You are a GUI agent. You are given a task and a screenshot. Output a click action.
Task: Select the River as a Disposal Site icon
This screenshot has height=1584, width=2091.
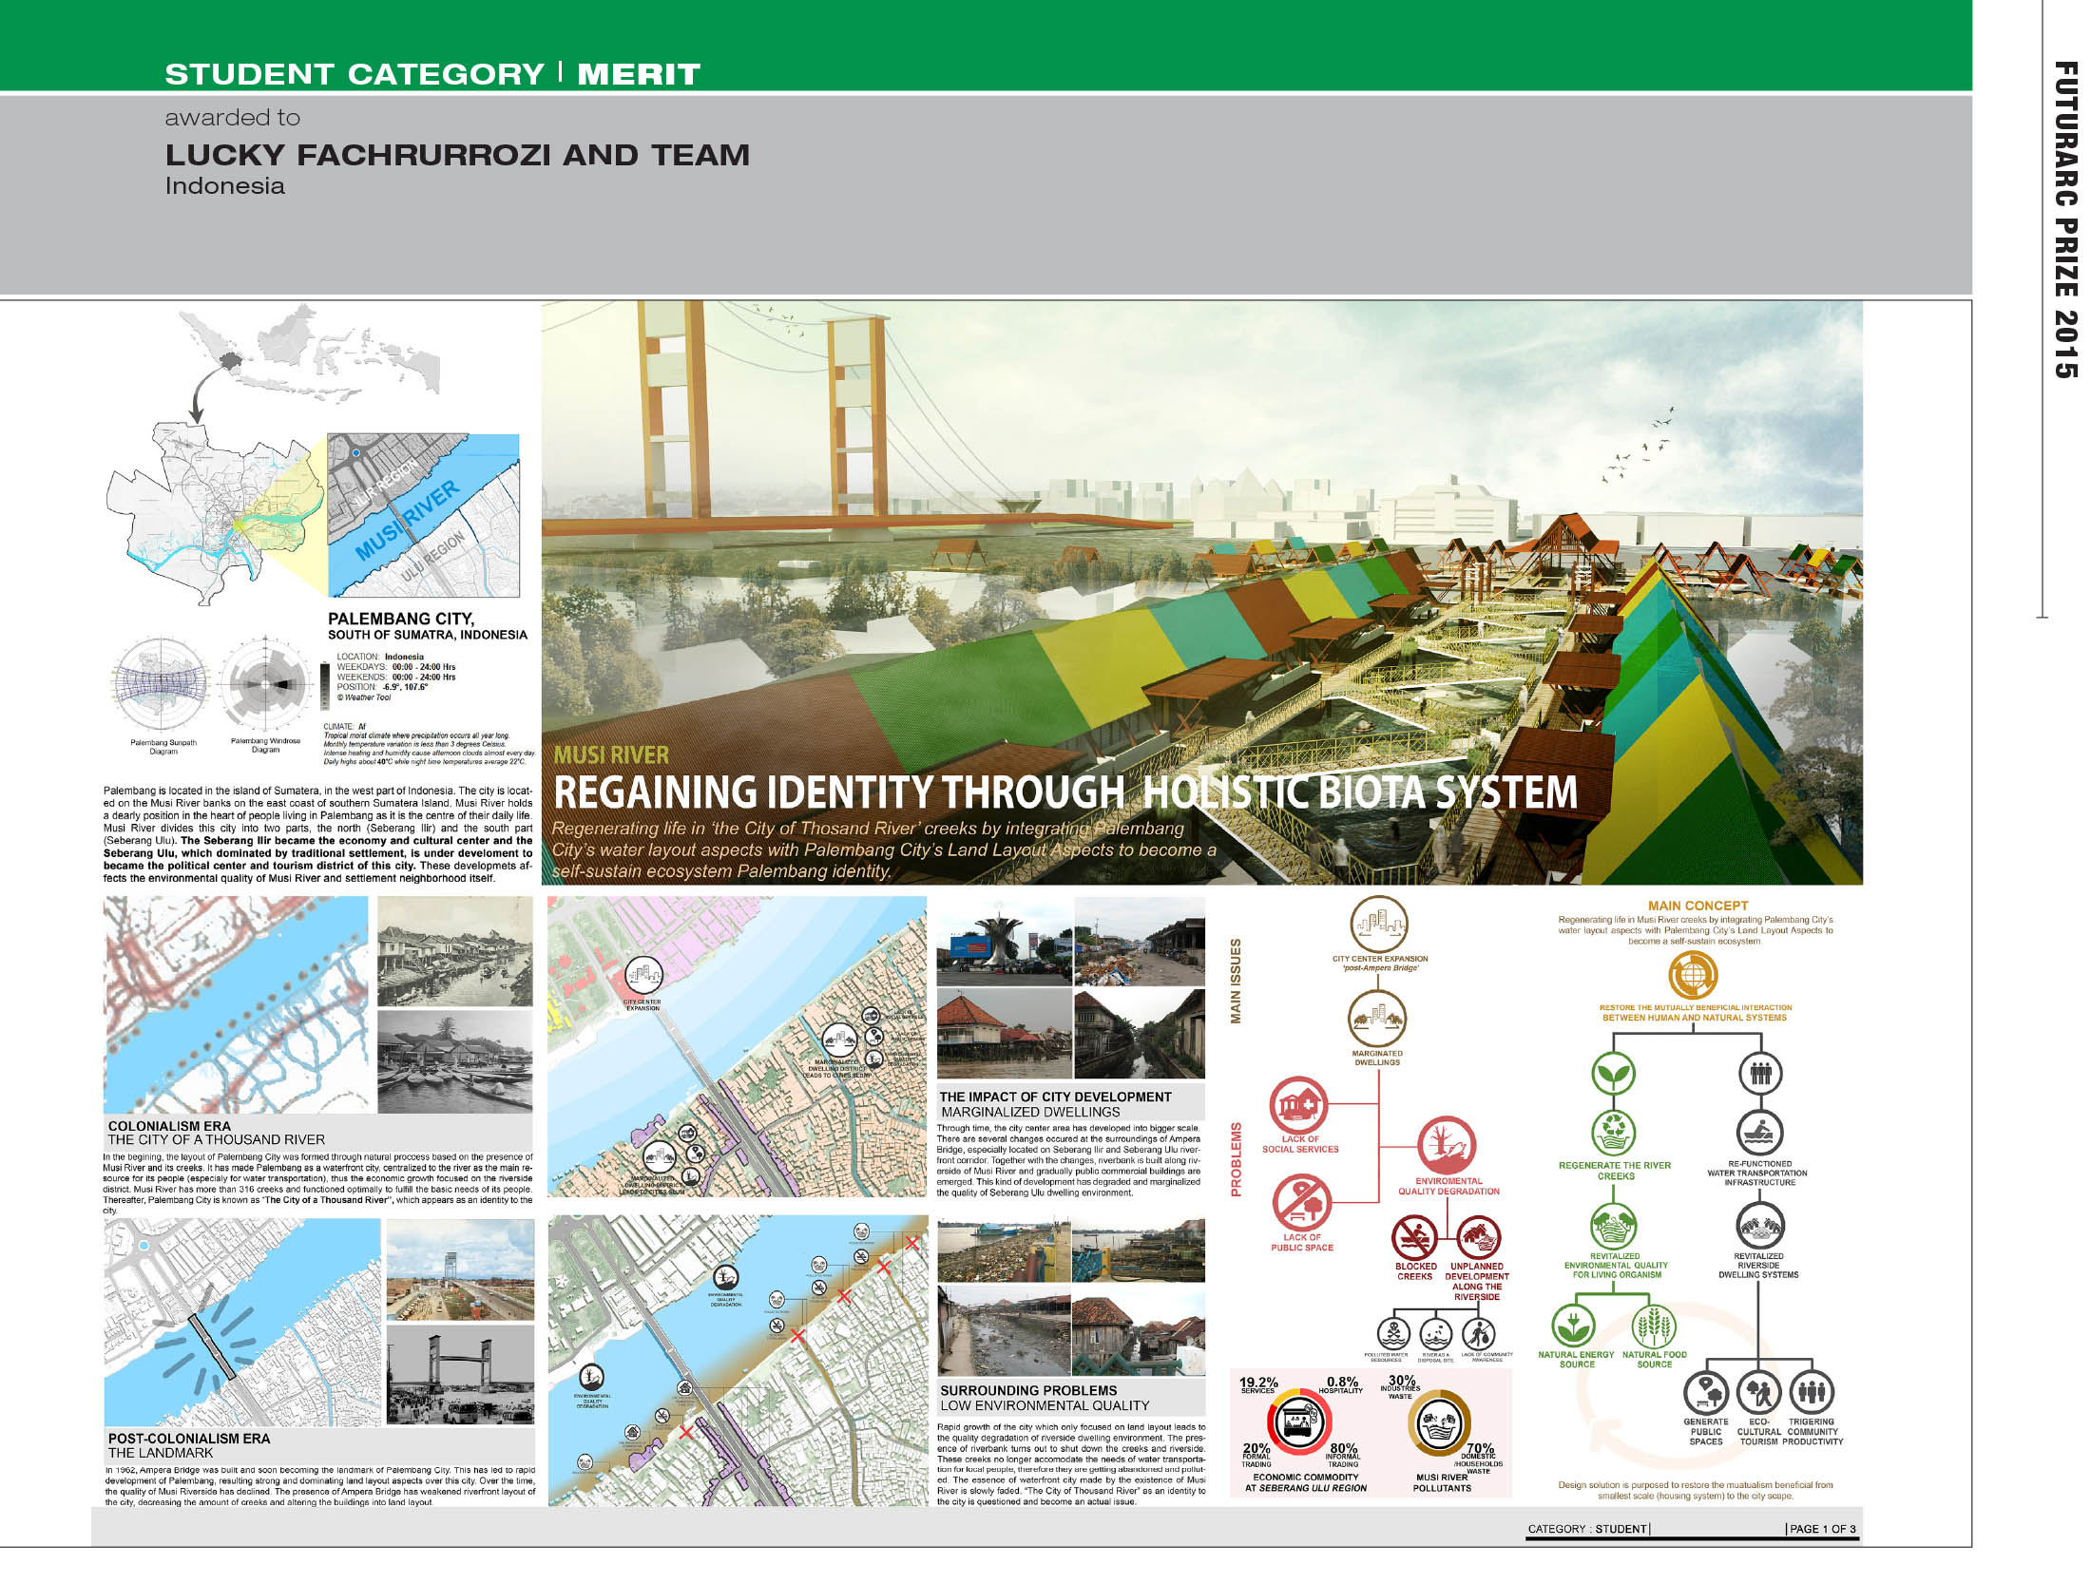point(1435,1333)
